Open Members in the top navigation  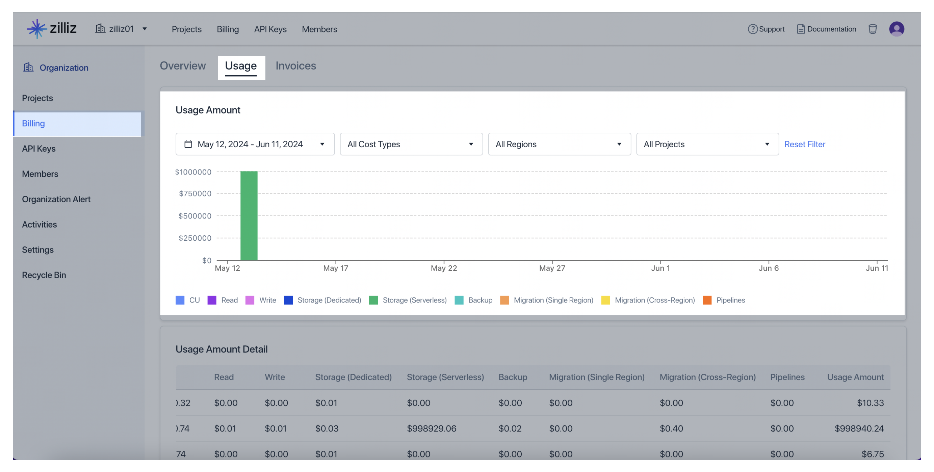(x=319, y=29)
